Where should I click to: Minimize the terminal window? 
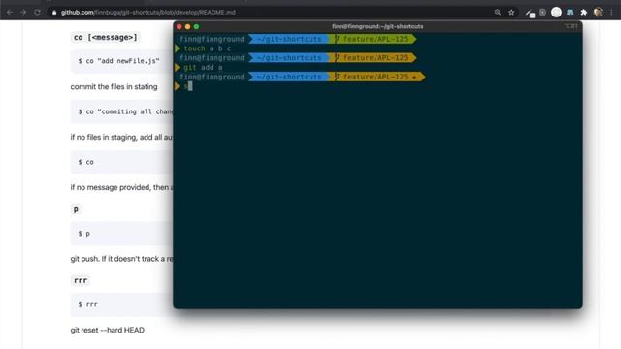coord(187,26)
